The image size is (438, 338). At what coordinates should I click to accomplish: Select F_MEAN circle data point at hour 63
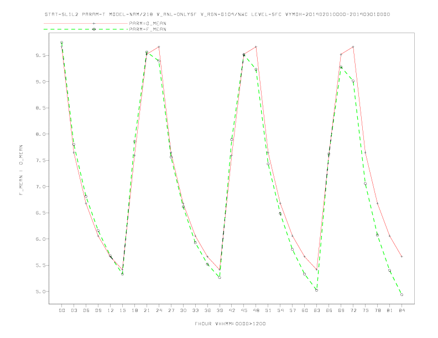coord(316,291)
